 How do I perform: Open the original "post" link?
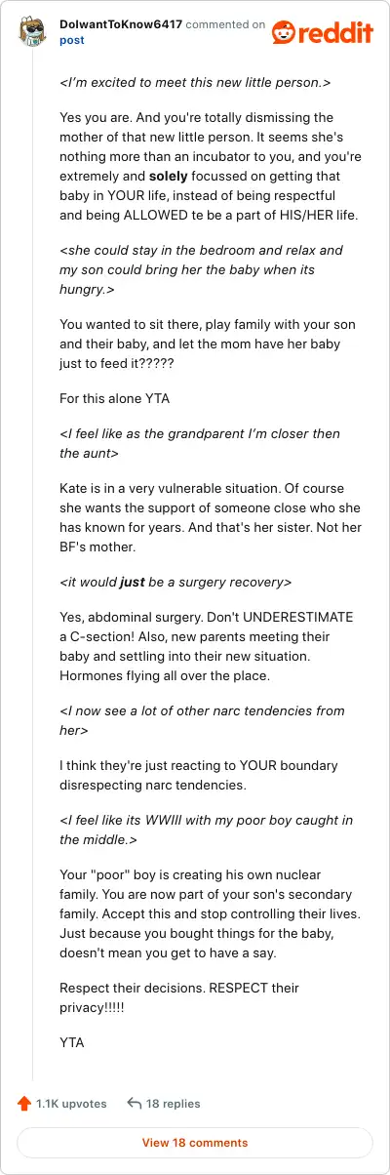coord(72,40)
